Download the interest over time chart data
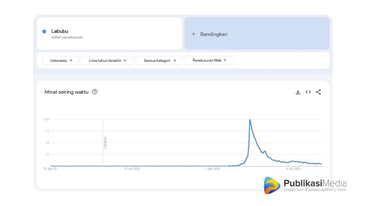This screenshot has height=206, width=367. pyautogui.click(x=298, y=92)
